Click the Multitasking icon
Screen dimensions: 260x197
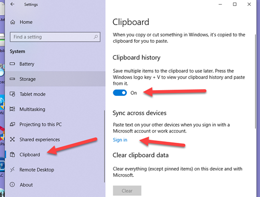click(12, 109)
